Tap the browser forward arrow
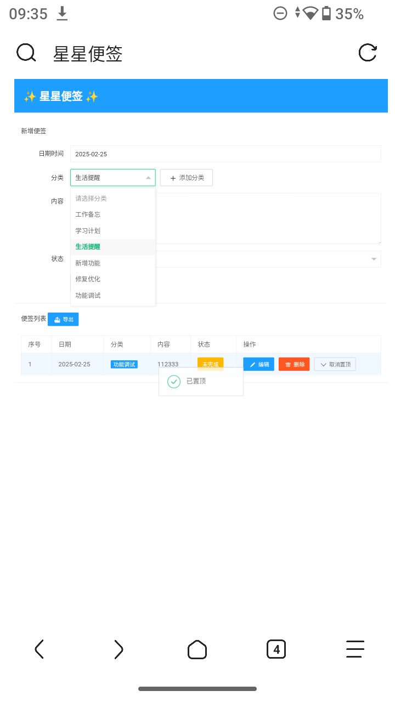Image resolution: width=395 pixels, height=702 pixels. 118,649
